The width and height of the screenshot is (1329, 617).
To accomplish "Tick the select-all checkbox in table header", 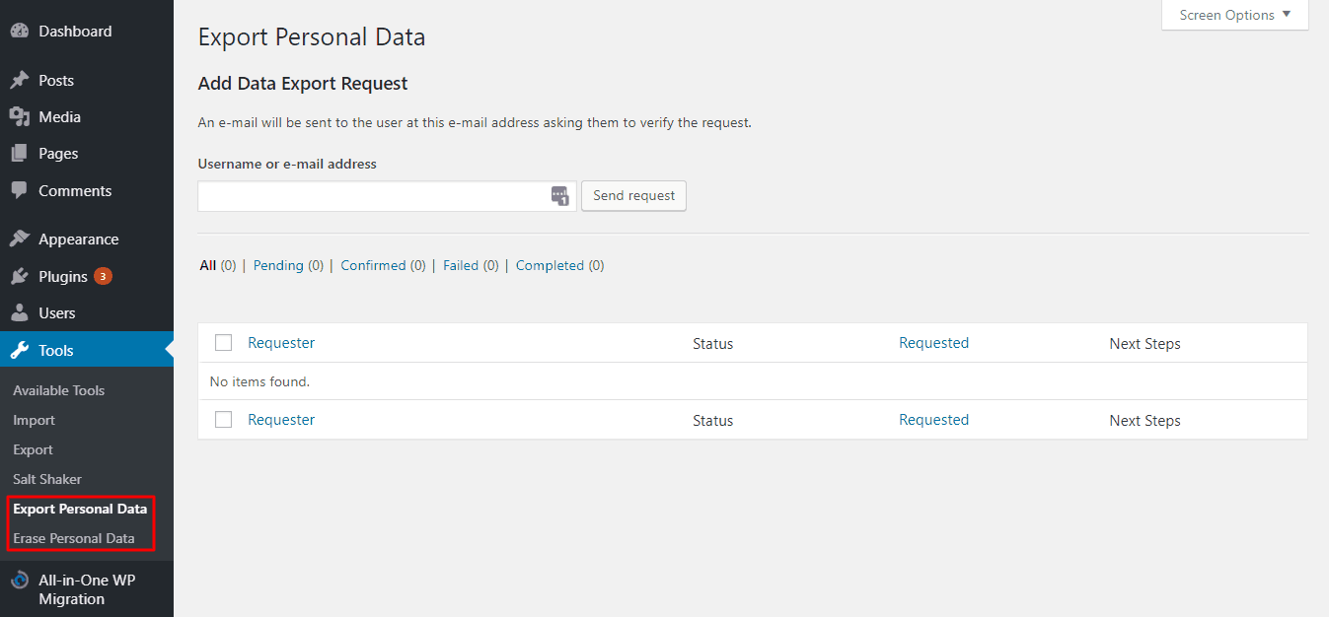I will point(224,343).
